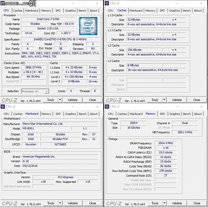Image resolution: width=208 pixels, height=207 pixels.
Task: Close the Mainboard window with title bar X
Action: click(x=97, y=107)
